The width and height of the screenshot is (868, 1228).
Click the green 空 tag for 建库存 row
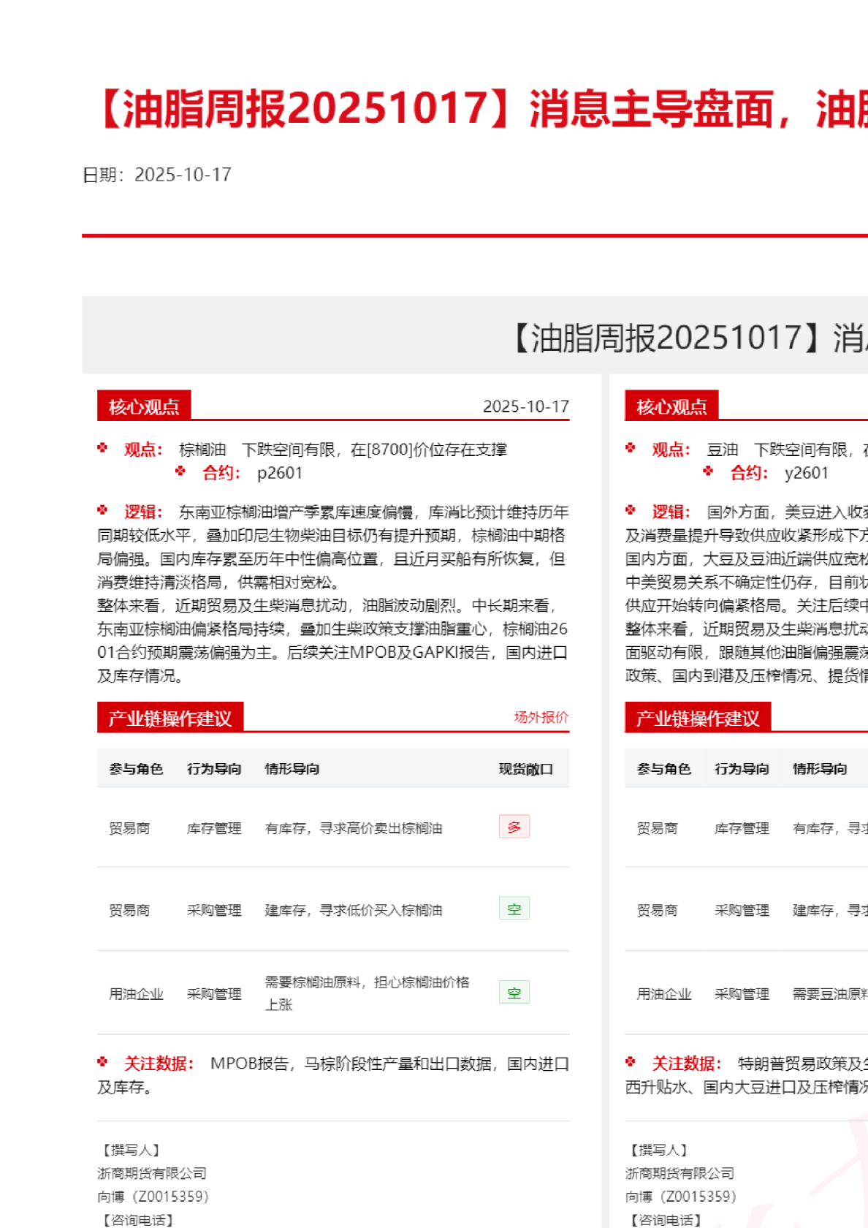pos(514,909)
